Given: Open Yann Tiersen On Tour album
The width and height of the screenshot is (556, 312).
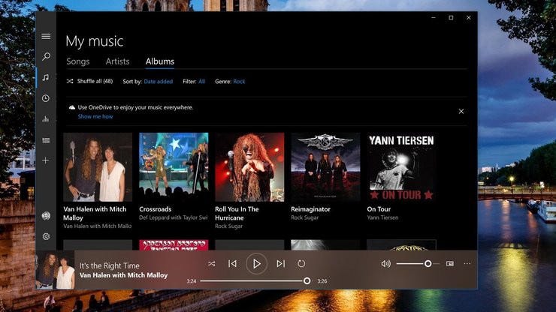Looking at the screenshot, I should click(x=401, y=167).
